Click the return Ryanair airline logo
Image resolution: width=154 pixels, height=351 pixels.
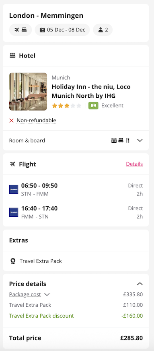[x=14, y=212]
